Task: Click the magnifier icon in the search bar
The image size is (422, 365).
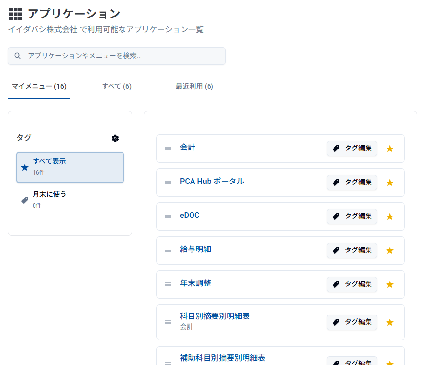Action: 18,56
